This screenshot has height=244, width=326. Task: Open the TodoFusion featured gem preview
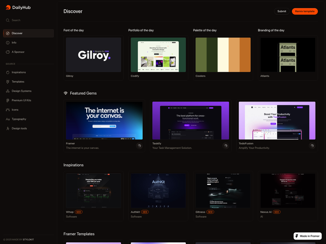277,121
